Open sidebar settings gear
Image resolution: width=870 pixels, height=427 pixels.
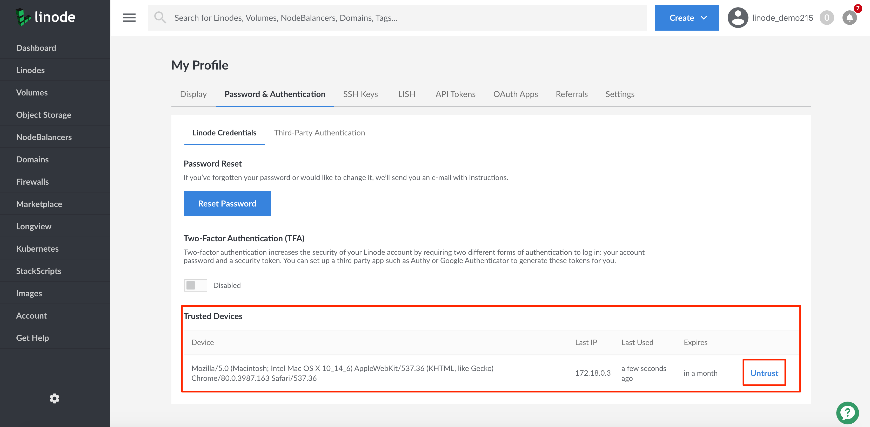pyautogui.click(x=54, y=398)
